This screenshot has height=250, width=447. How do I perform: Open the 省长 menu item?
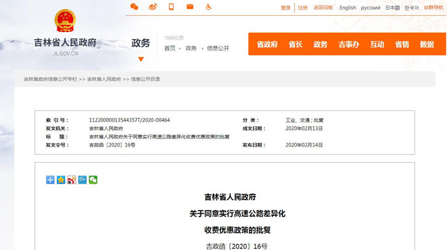295,45
